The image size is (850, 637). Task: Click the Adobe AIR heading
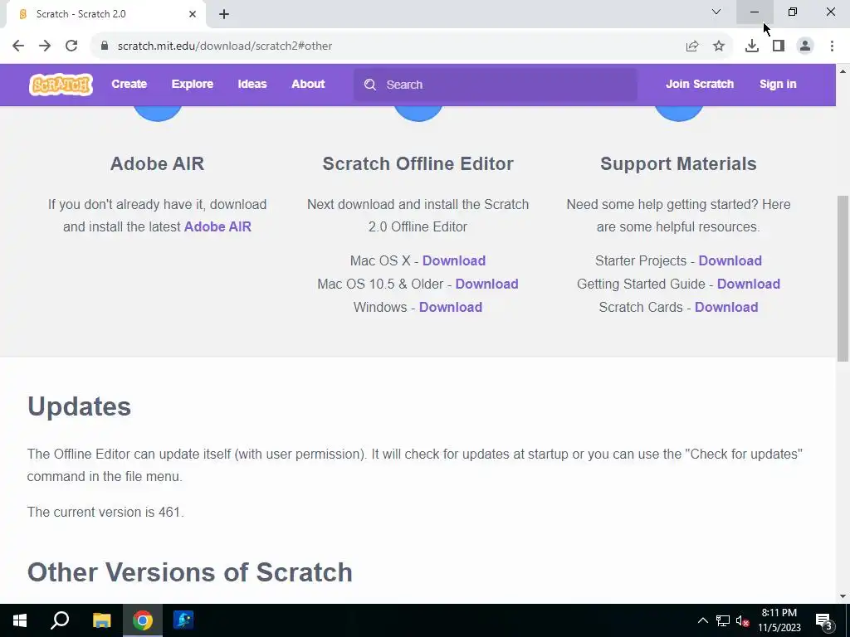[157, 163]
